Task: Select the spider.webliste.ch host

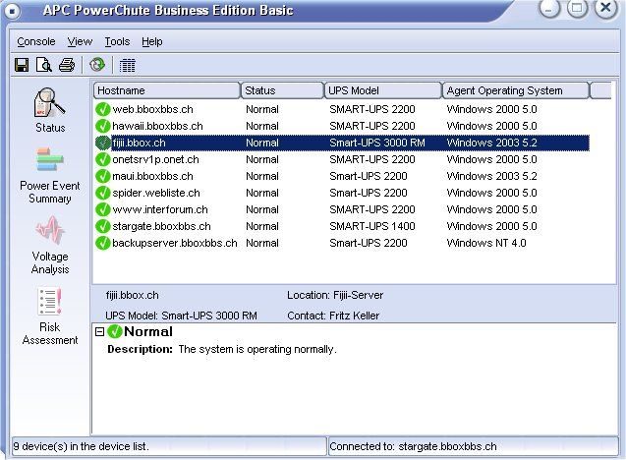Action: coord(156,193)
